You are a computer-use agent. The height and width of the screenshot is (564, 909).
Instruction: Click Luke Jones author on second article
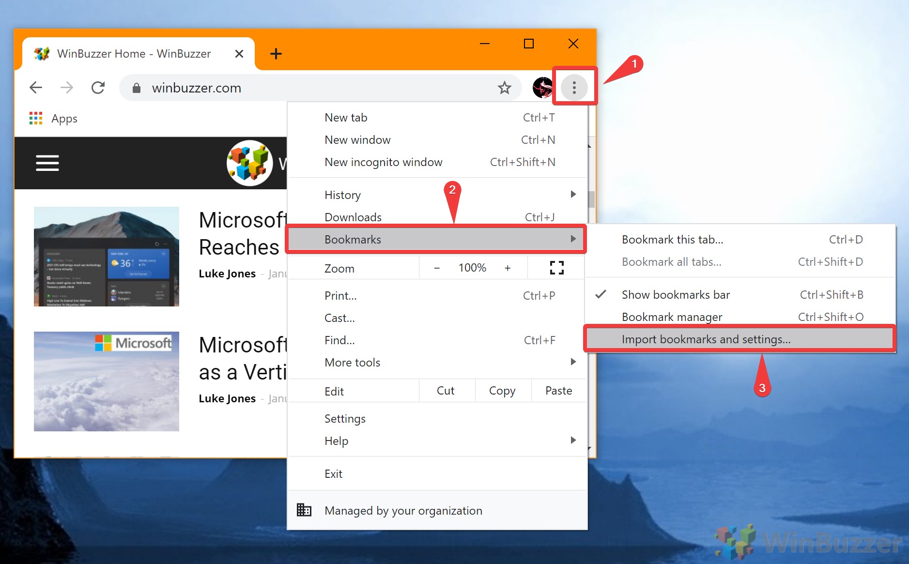click(x=227, y=398)
